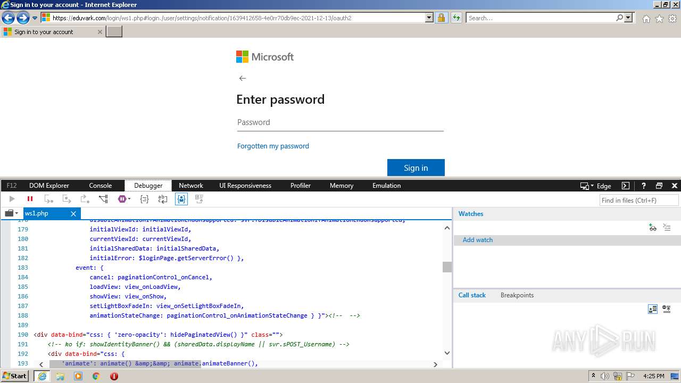The image size is (681, 383).
Task: Open the browser emulation dropdown icon
Action: 587,186
